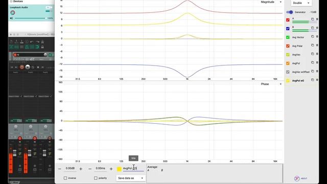
Task: Enable the polarity checkbox
Action: pos(96,178)
